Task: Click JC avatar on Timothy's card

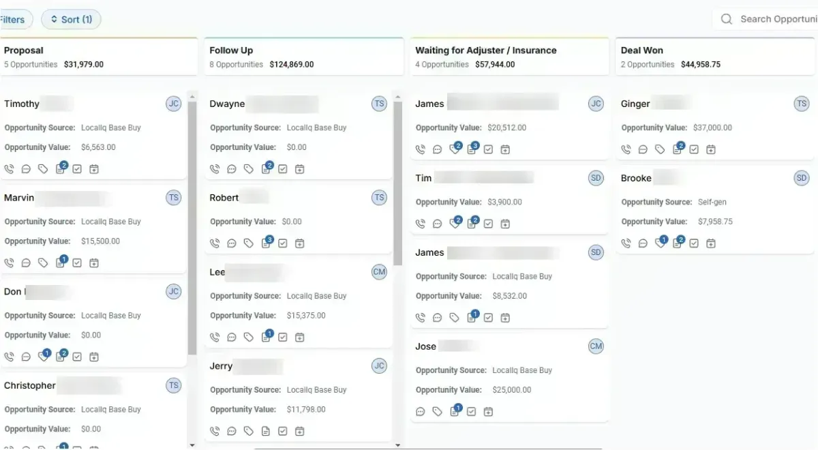Action: tap(174, 104)
